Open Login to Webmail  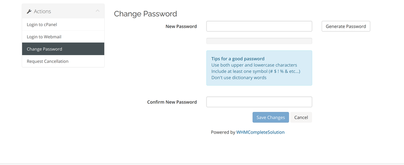[x=63, y=37]
